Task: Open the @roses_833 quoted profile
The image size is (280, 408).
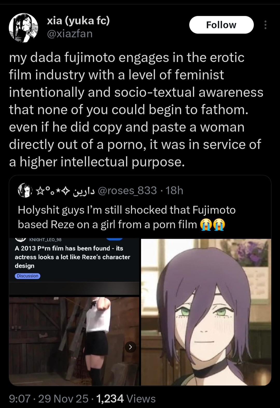Action: pyautogui.click(x=128, y=190)
